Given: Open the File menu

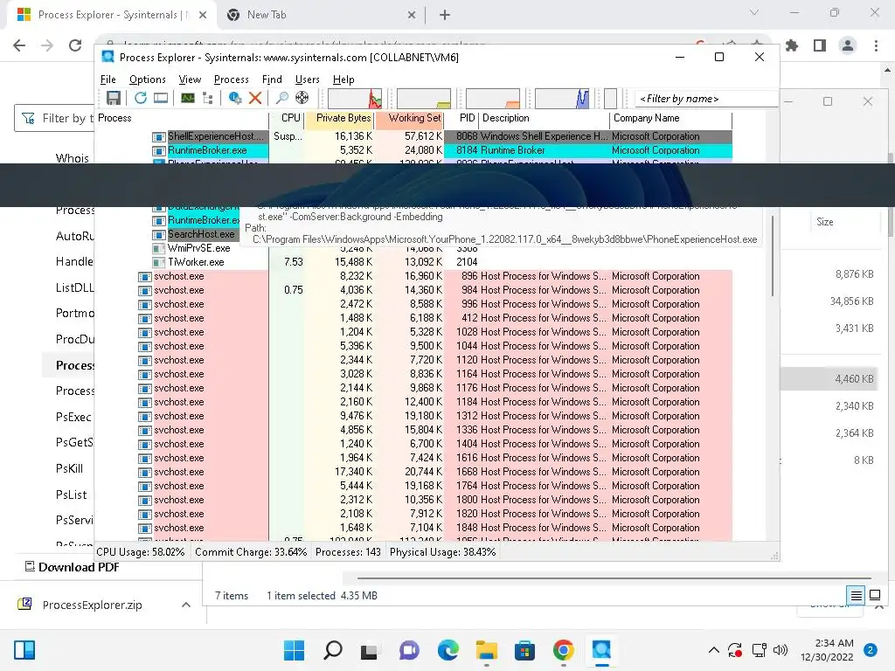Looking at the screenshot, I should pos(108,80).
